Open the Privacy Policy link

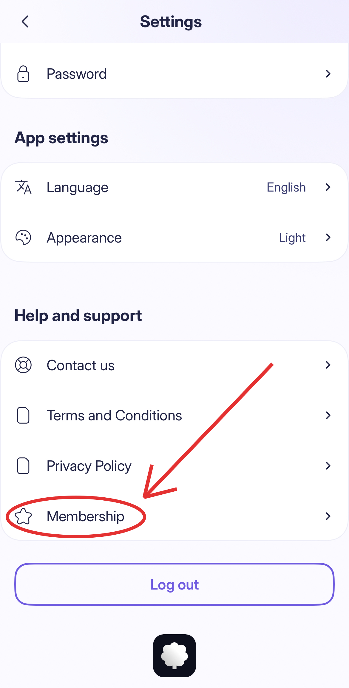(89, 466)
